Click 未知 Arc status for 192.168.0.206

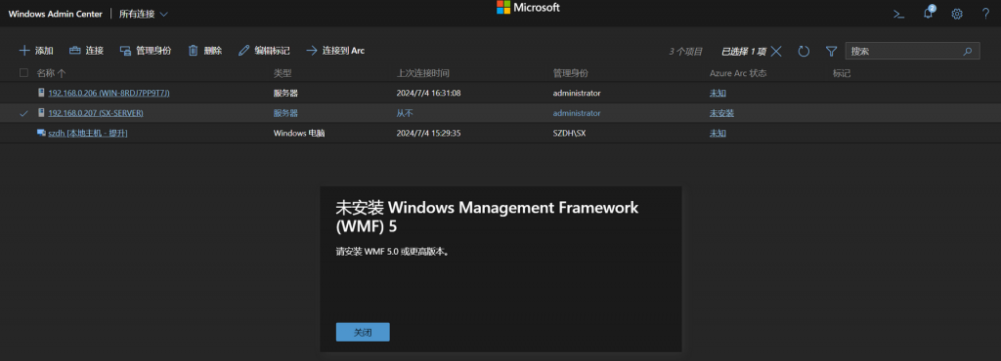pos(718,93)
